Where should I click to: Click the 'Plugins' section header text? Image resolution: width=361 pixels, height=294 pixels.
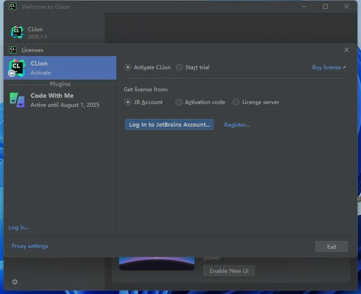coord(60,84)
